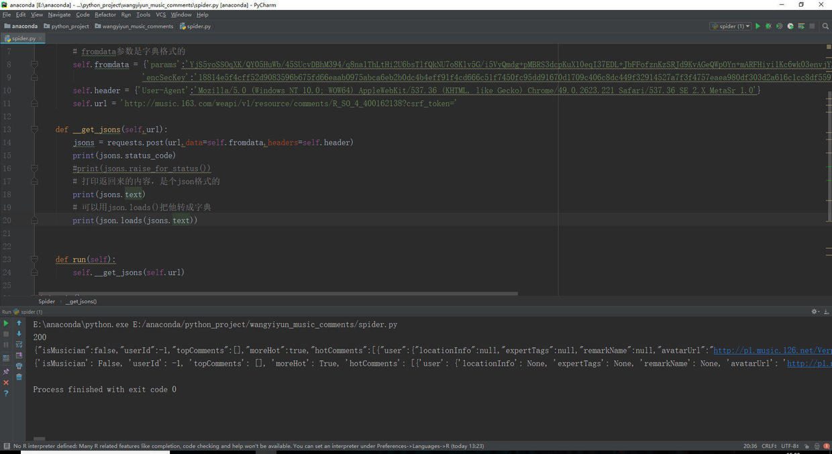Click the trash icon to clear console output
The width and height of the screenshot is (832, 454).
click(x=19, y=377)
